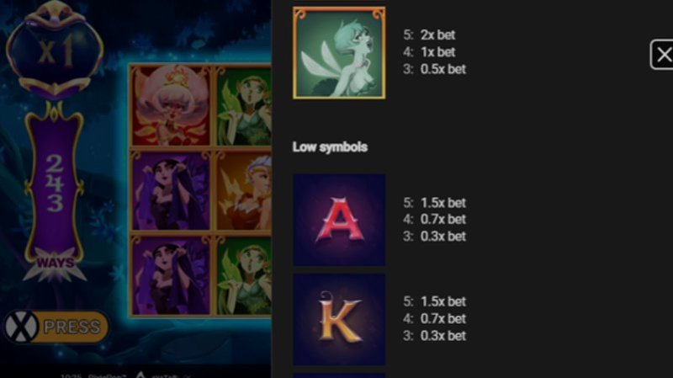This screenshot has height=378, width=673.
Task: Click the green fairy in bottom reel row
Action: [x=243, y=275]
